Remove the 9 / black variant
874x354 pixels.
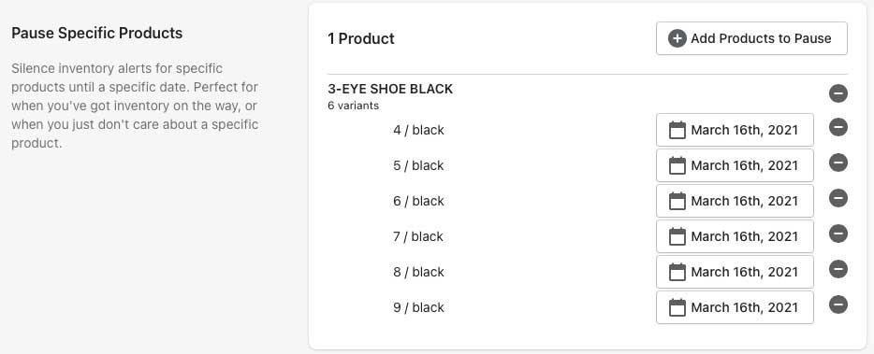point(838,304)
